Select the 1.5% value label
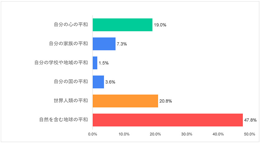This screenshot has height=143, width=260. pyautogui.click(x=103, y=63)
